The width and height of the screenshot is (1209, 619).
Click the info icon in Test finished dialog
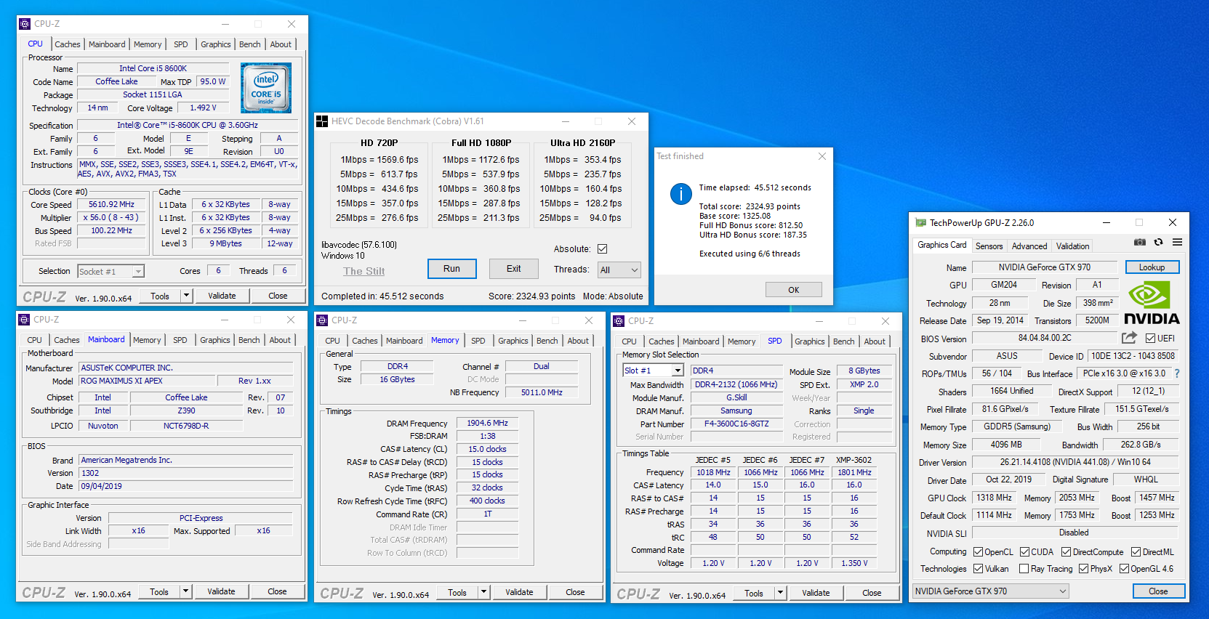click(680, 194)
